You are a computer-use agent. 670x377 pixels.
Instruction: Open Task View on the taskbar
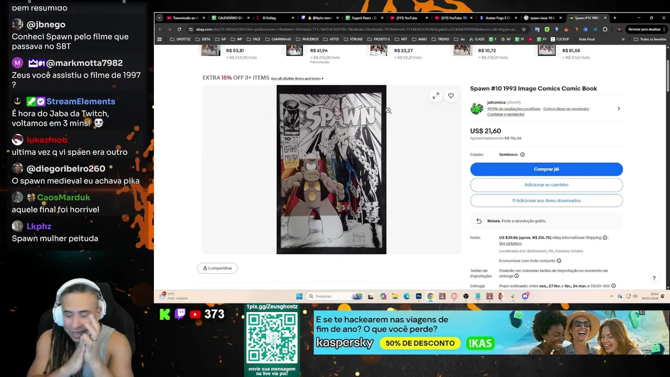[x=371, y=296]
